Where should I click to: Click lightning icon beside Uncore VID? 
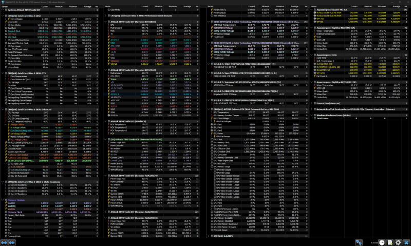(x=6, y=22)
